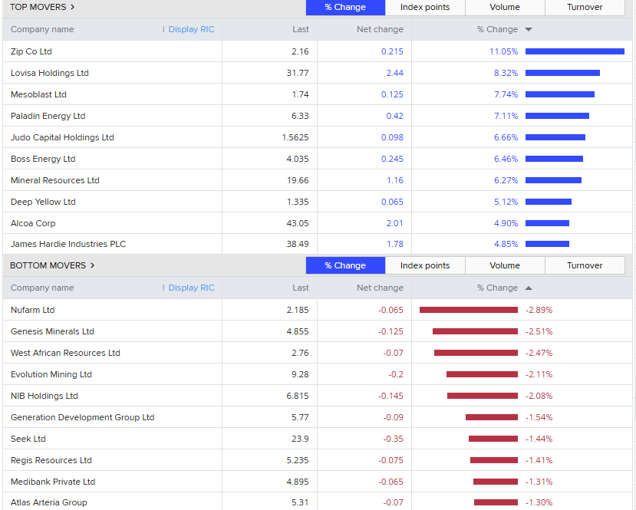Viewport: 636px width, 510px height.
Task: Sort Top Movers by % Change descending arrow
Action: (528, 29)
